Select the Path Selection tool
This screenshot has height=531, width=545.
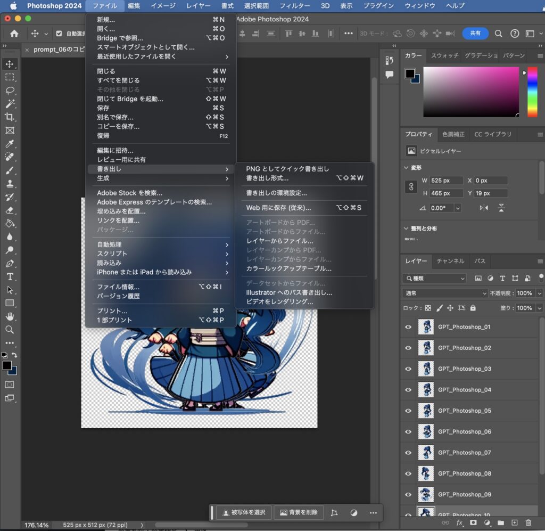point(10,290)
